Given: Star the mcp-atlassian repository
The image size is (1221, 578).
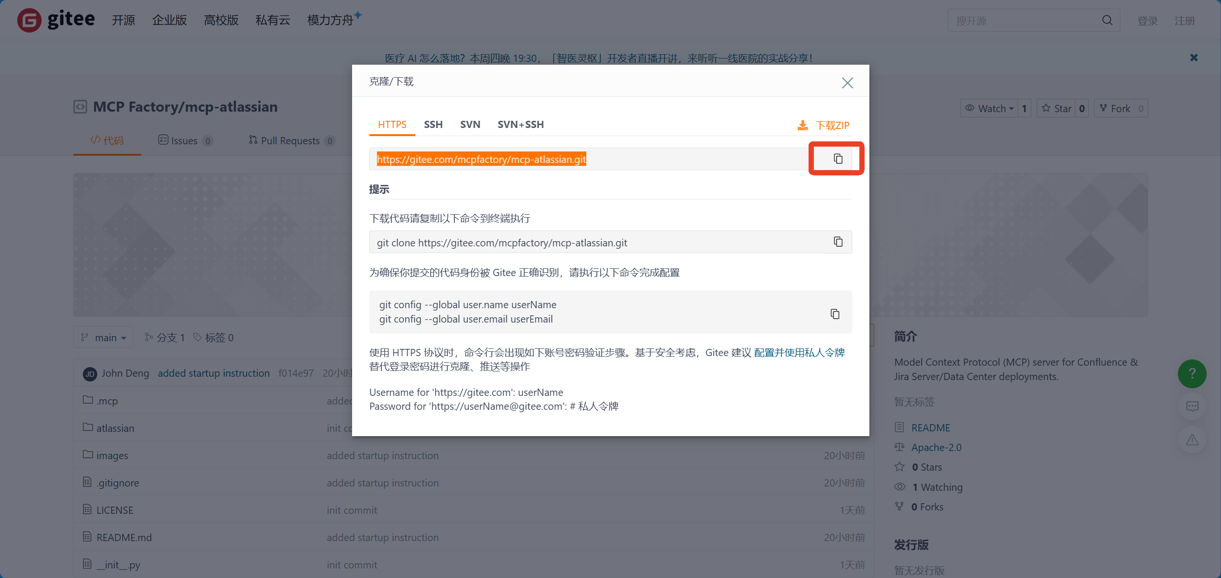Looking at the screenshot, I should [1056, 109].
